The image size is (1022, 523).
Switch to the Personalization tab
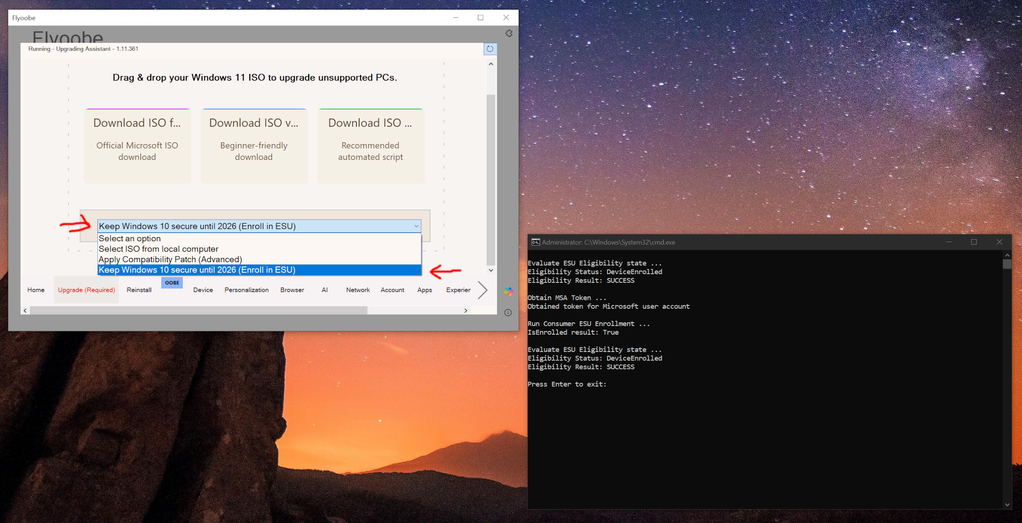(x=246, y=290)
